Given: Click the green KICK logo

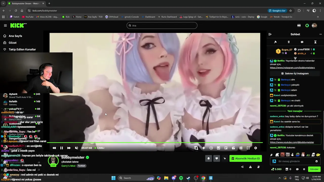Looking at the screenshot, I should (x=18, y=25).
